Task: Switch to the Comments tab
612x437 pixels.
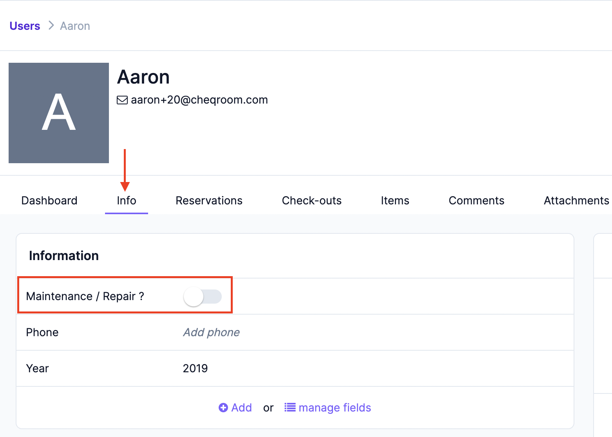Action: click(476, 200)
